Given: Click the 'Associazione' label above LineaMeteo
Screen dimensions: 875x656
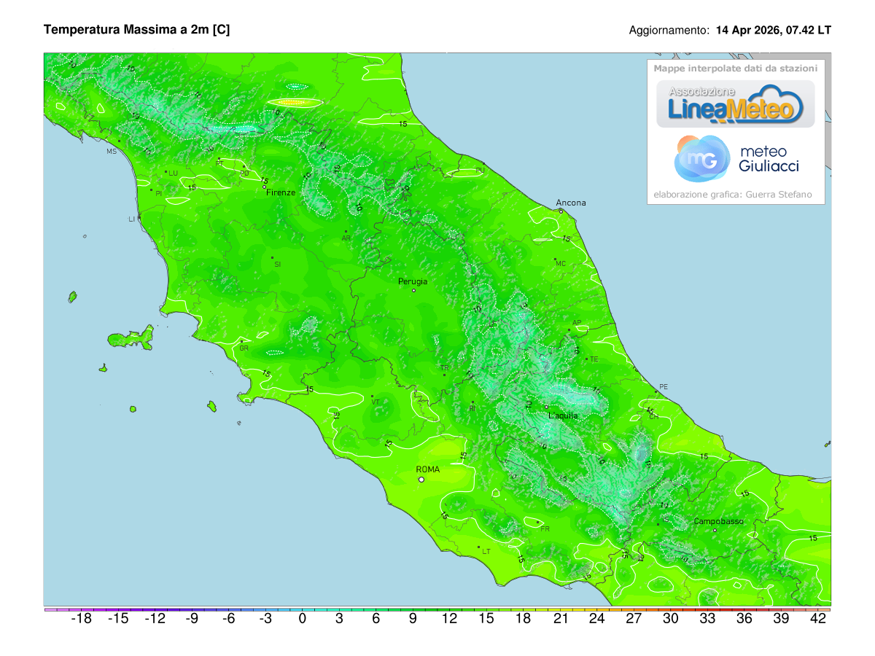Looking at the screenshot, I should 702,91.
